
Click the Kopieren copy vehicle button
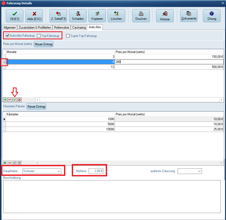coord(97,16)
